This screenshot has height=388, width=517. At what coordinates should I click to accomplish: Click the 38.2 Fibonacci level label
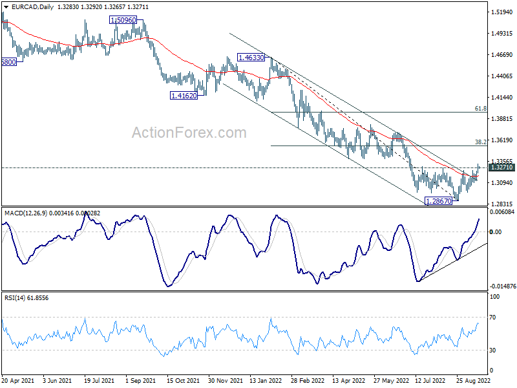480,142
